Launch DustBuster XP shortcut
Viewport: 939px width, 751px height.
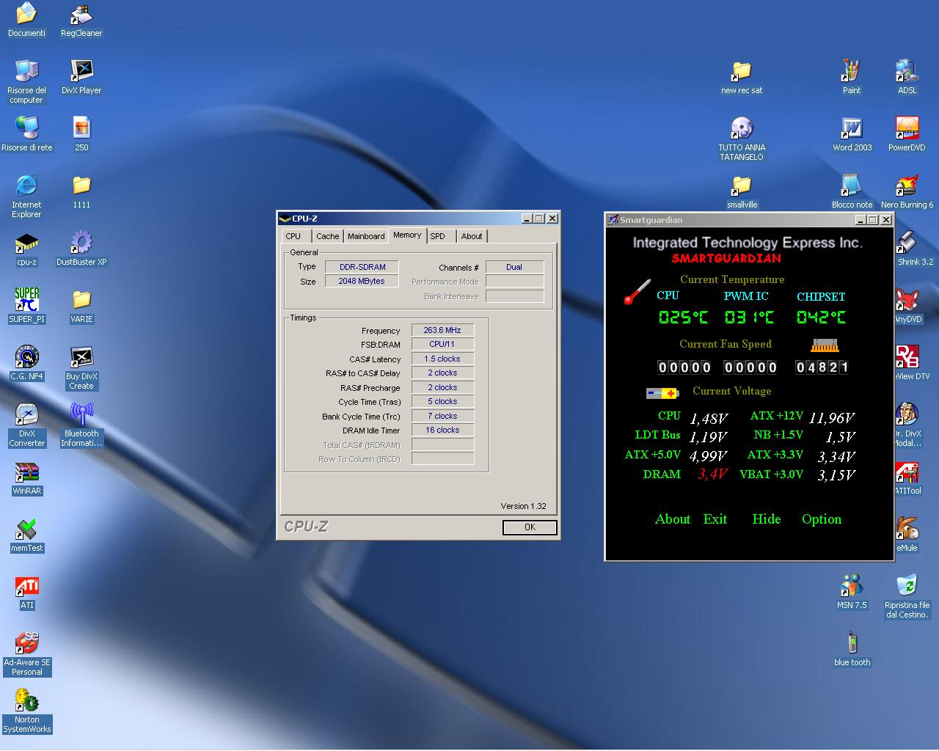coord(81,249)
